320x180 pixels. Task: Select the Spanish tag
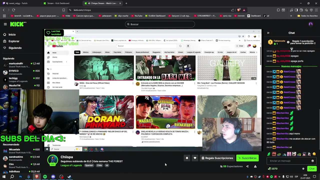[x=89, y=165]
